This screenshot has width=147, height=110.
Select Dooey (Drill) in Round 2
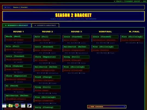pos(47,87)
